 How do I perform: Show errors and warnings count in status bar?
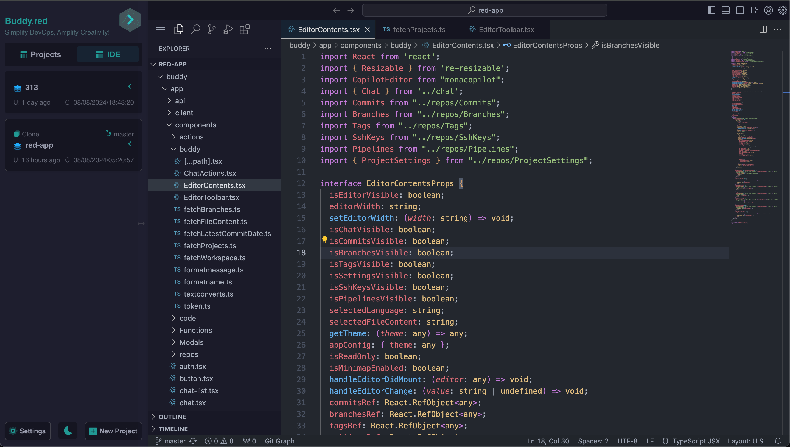pos(219,441)
